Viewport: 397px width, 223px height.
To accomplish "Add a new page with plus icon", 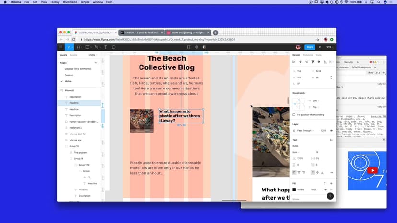I will pos(96,63).
